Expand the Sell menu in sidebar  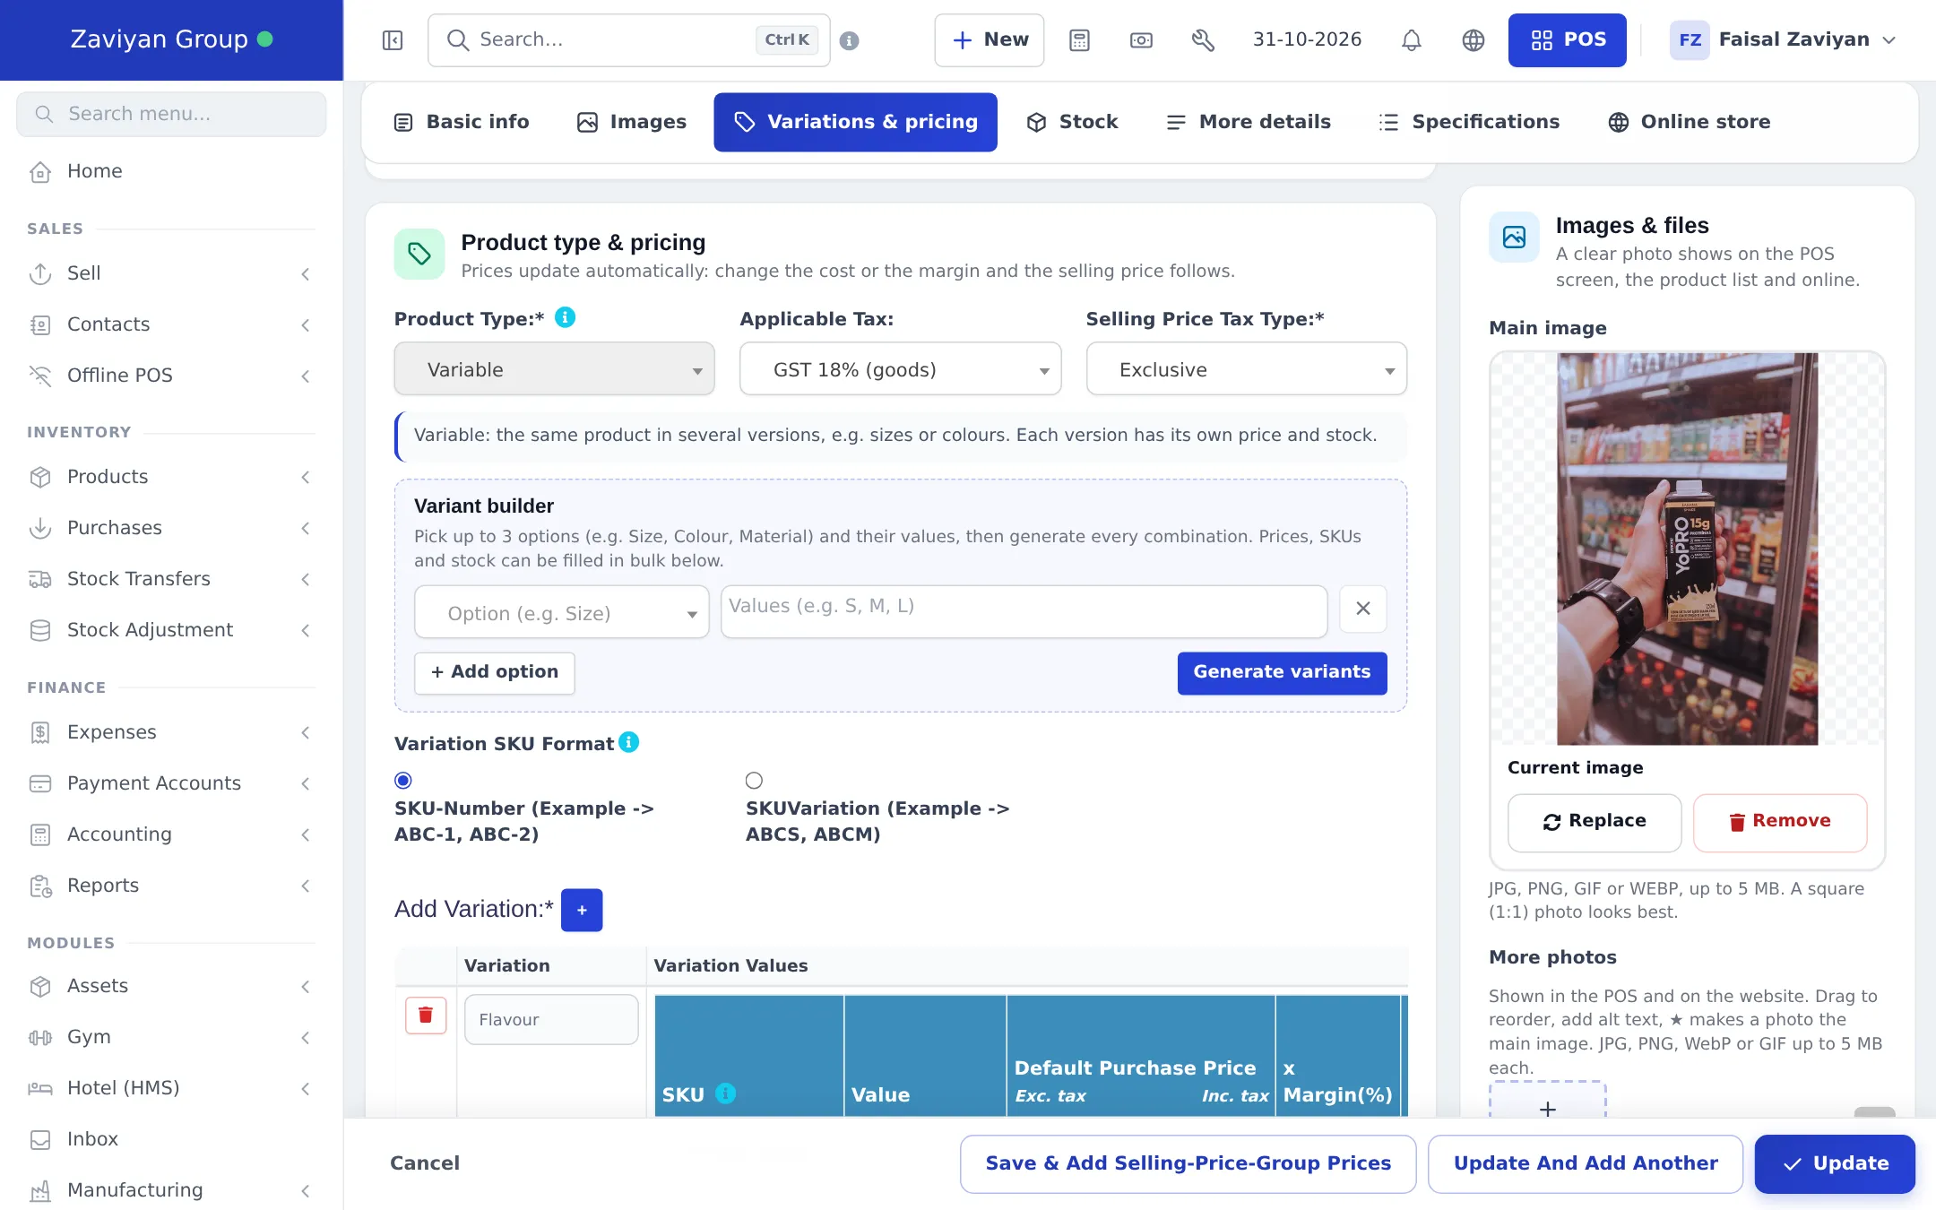pos(171,273)
